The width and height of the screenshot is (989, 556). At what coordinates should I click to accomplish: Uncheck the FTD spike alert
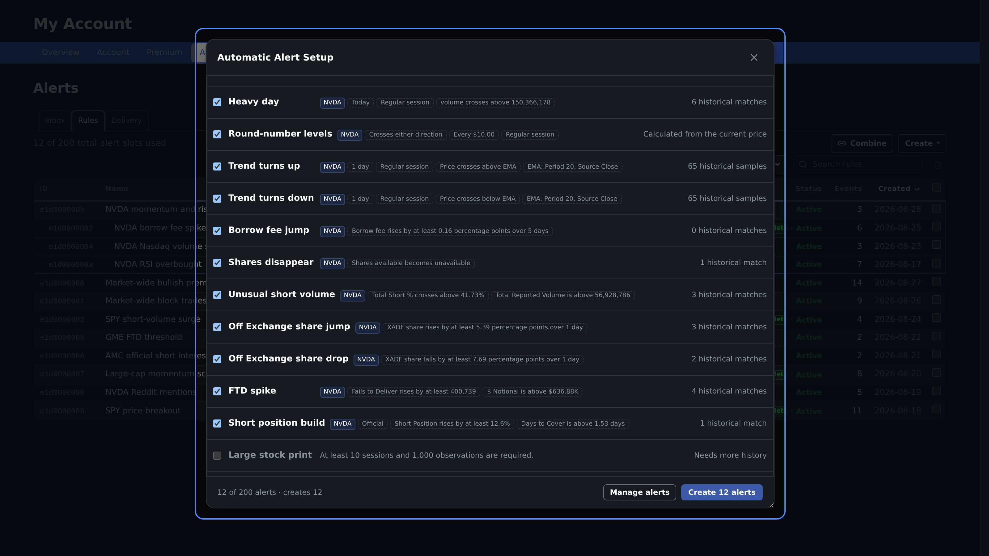pos(217,391)
